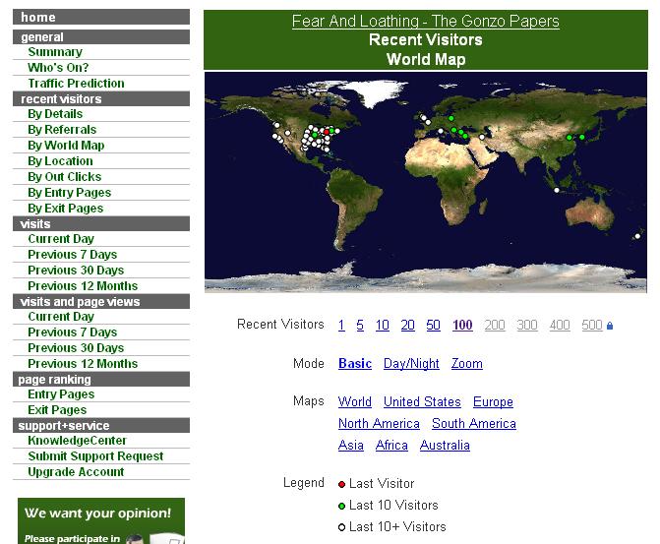
Task: Click Submit Support Request
Action: tap(95, 456)
